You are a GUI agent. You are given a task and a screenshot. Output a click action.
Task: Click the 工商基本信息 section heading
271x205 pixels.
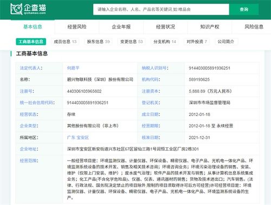tap(32, 53)
